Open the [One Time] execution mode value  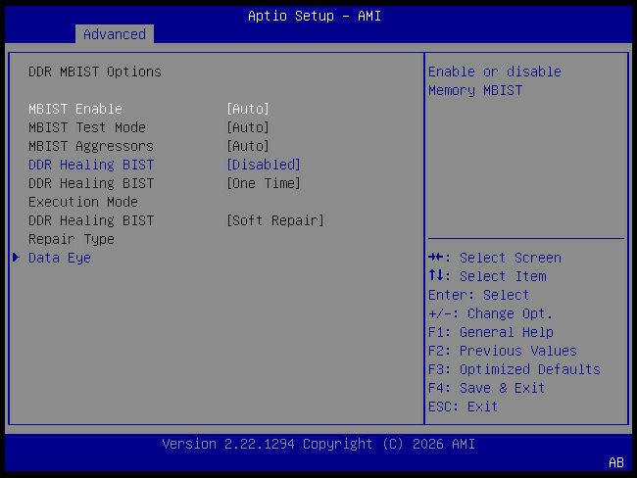[x=264, y=183]
